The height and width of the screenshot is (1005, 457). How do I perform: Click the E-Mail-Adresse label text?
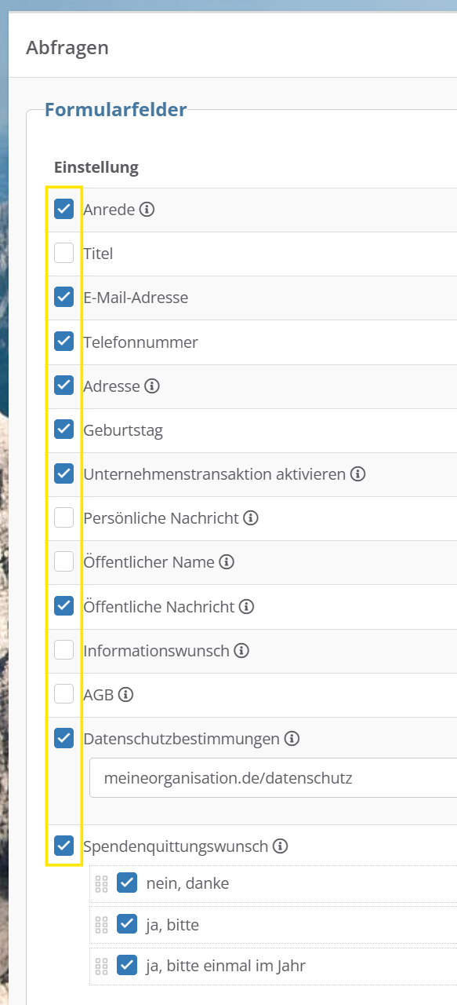[136, 298]
